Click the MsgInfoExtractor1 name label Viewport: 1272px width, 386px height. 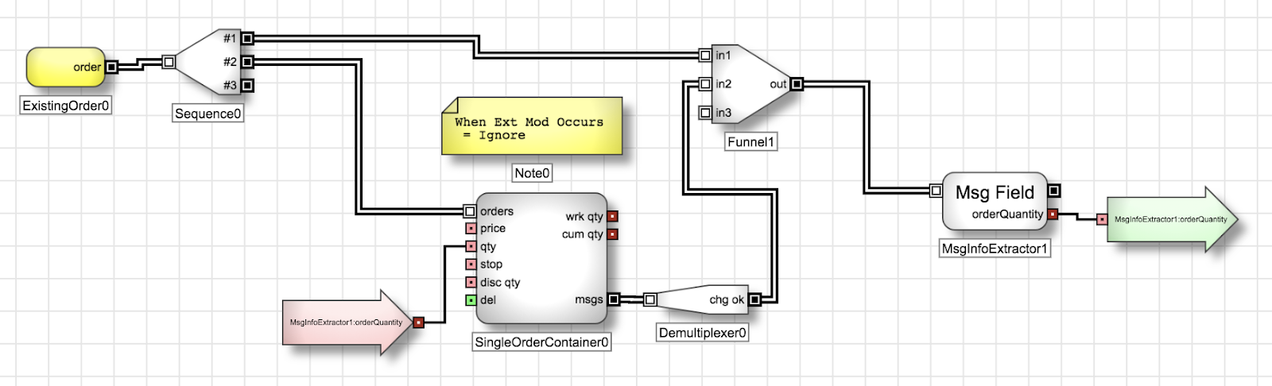(x=994, y=249)
